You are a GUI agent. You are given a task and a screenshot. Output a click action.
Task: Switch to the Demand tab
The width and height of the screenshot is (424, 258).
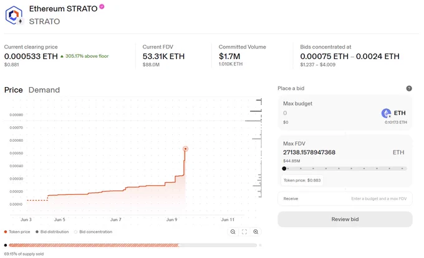tap(44, 90)
